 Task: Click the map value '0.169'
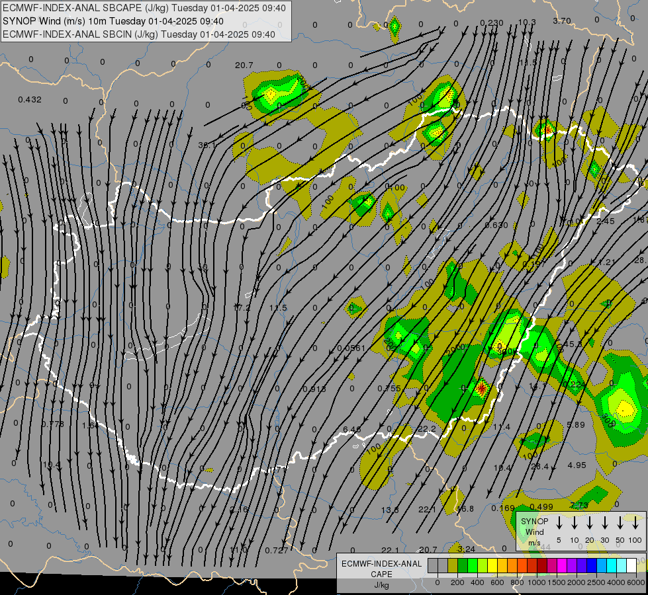[503, 508]
